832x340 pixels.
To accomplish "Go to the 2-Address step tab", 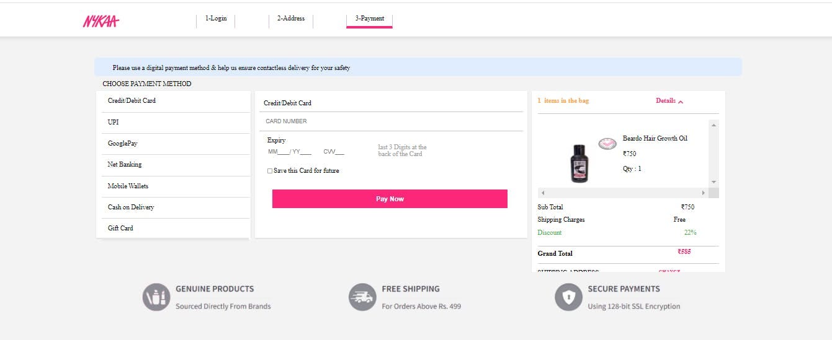I will point(291,19).
